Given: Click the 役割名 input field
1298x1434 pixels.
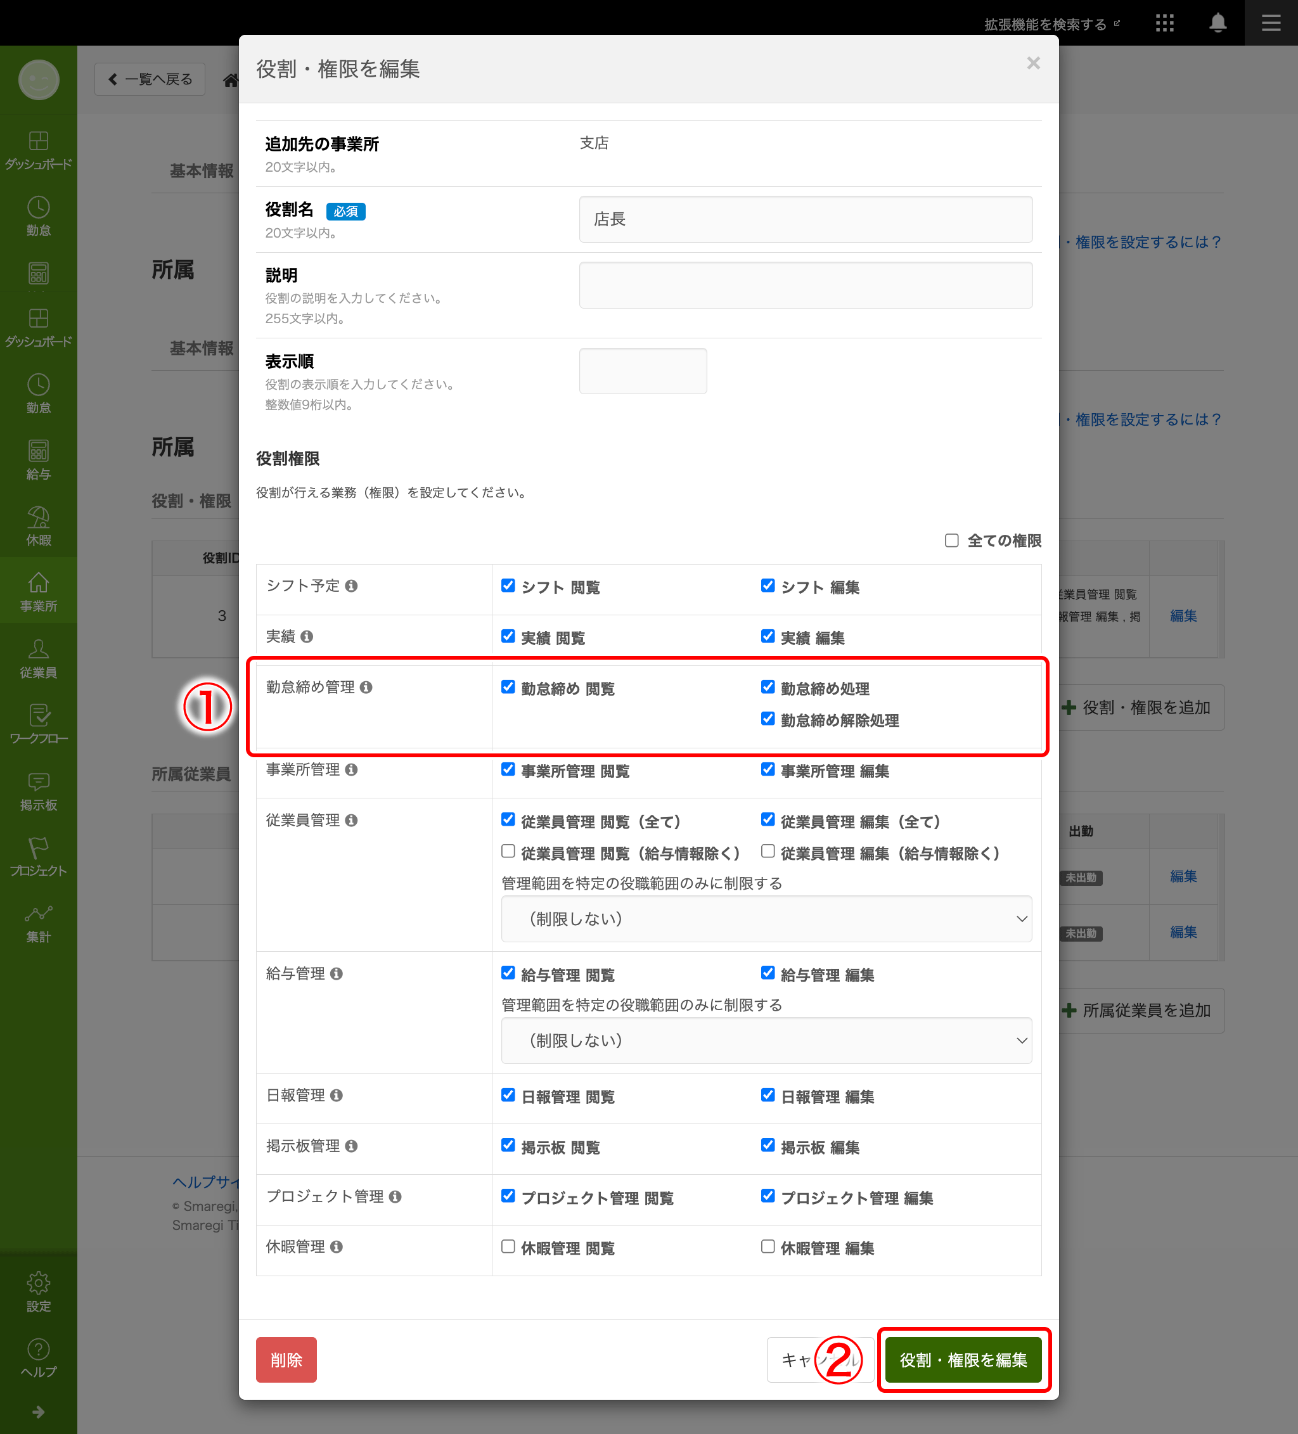Looking at the screenshot, I should pos(805,219).
